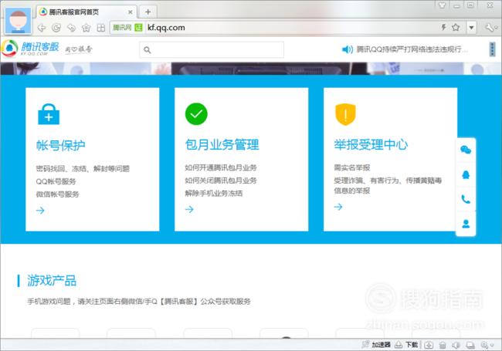Select the 腾讯客服官网首页 tab
Viewport: 502px width, 351px height.
pos(86,12)
